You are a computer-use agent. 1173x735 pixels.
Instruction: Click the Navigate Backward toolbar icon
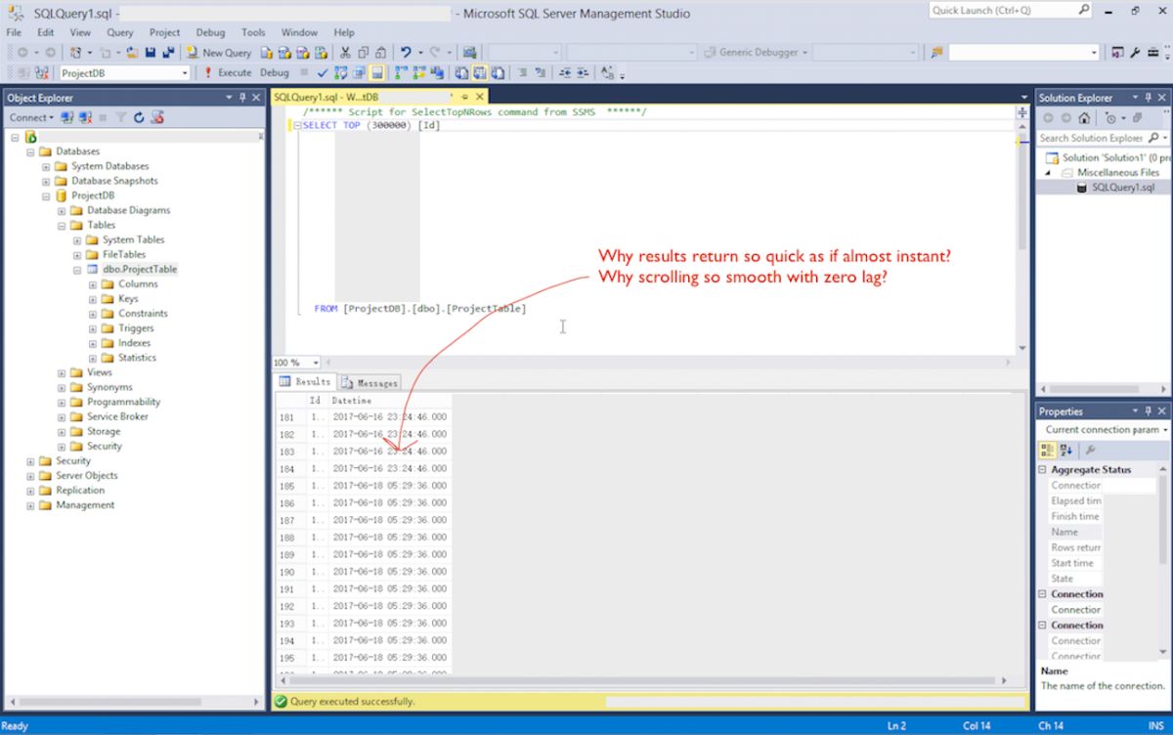pyautogui.click(x=22, y=53)
